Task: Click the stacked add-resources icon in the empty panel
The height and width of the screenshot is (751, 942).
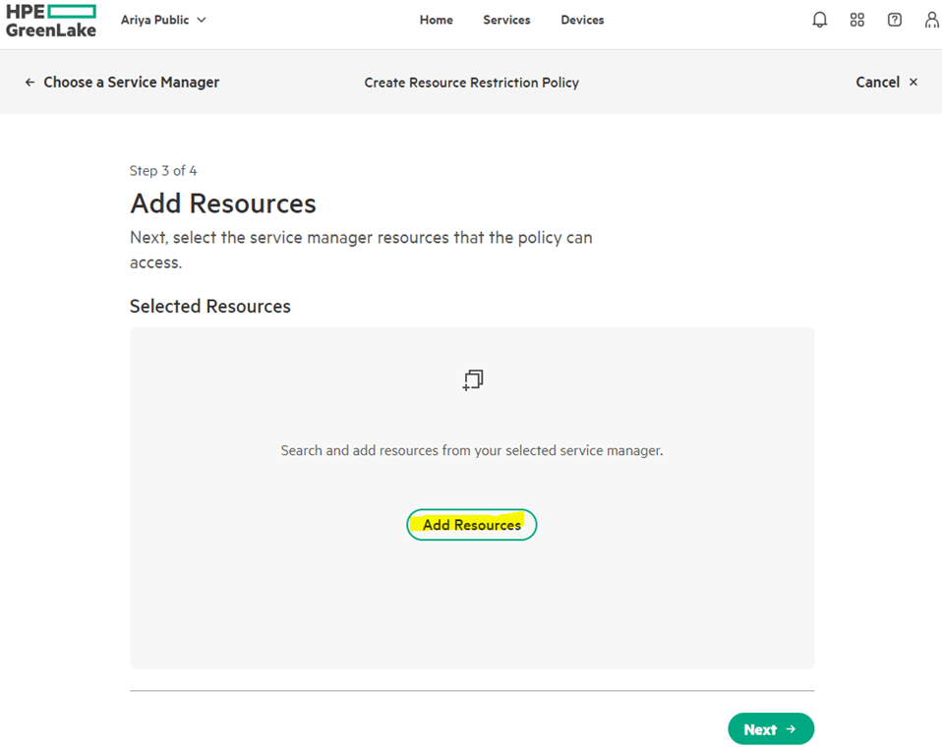Action: 473,380
